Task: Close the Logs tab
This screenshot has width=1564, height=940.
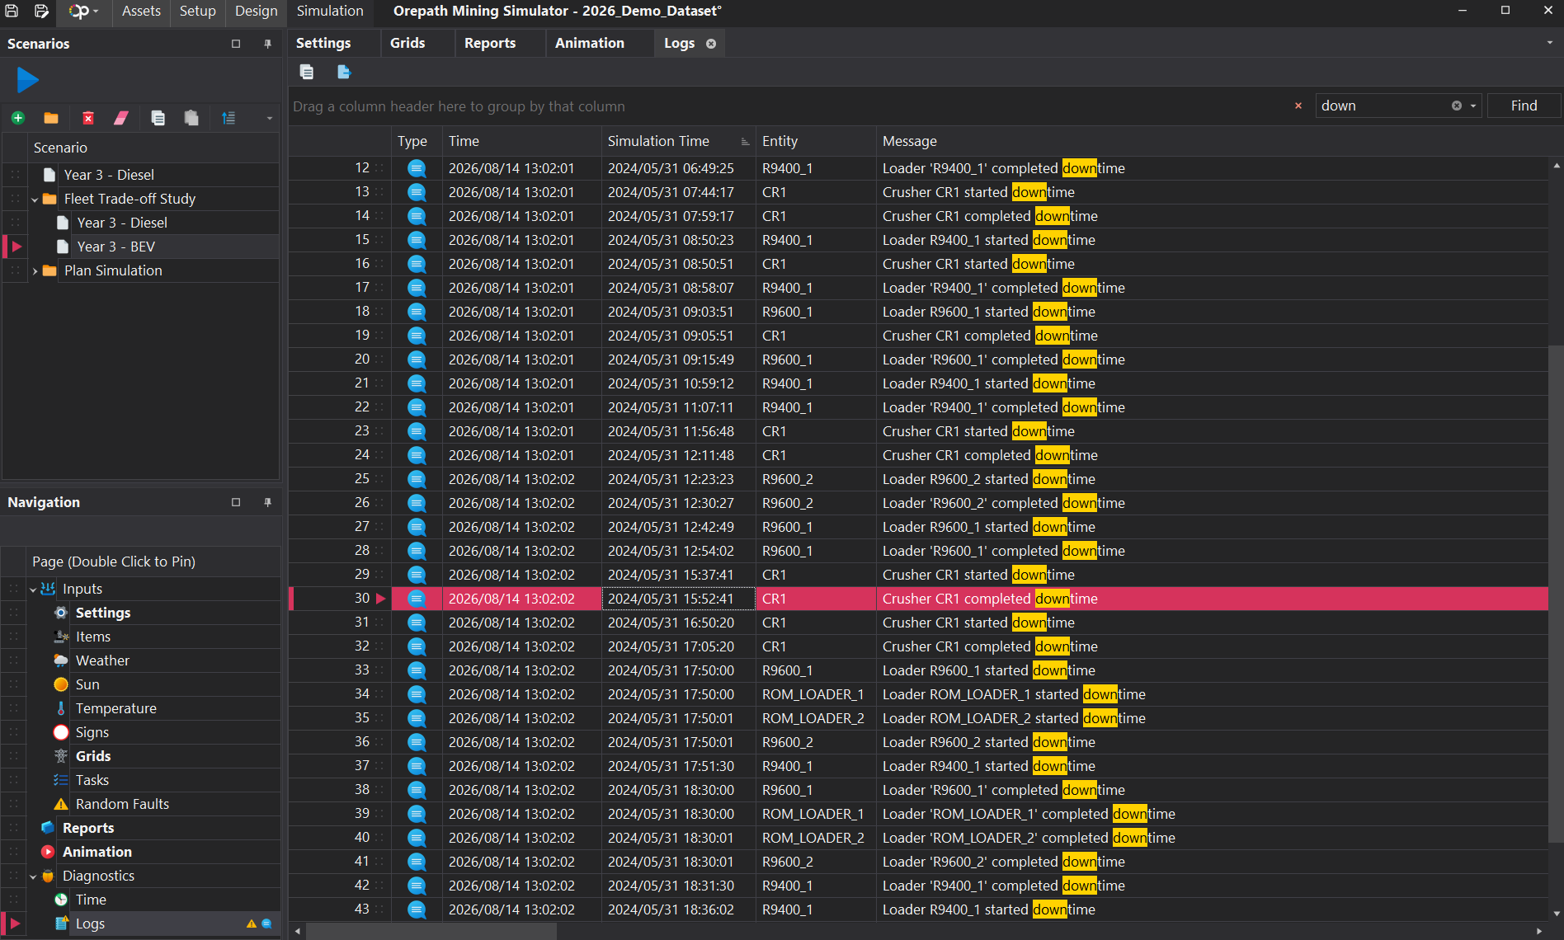Action: pos(711,44)
